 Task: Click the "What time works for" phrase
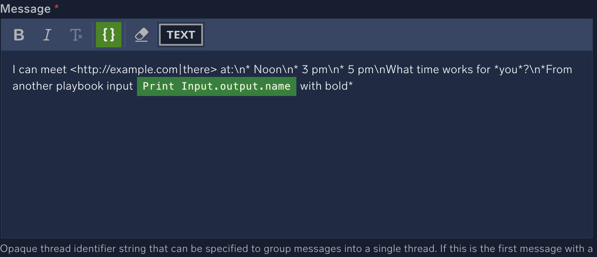[x=438, y=69]
